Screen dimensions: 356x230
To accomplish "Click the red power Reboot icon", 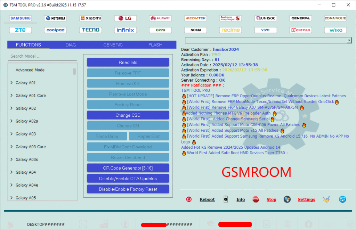I will coord(189,199).
